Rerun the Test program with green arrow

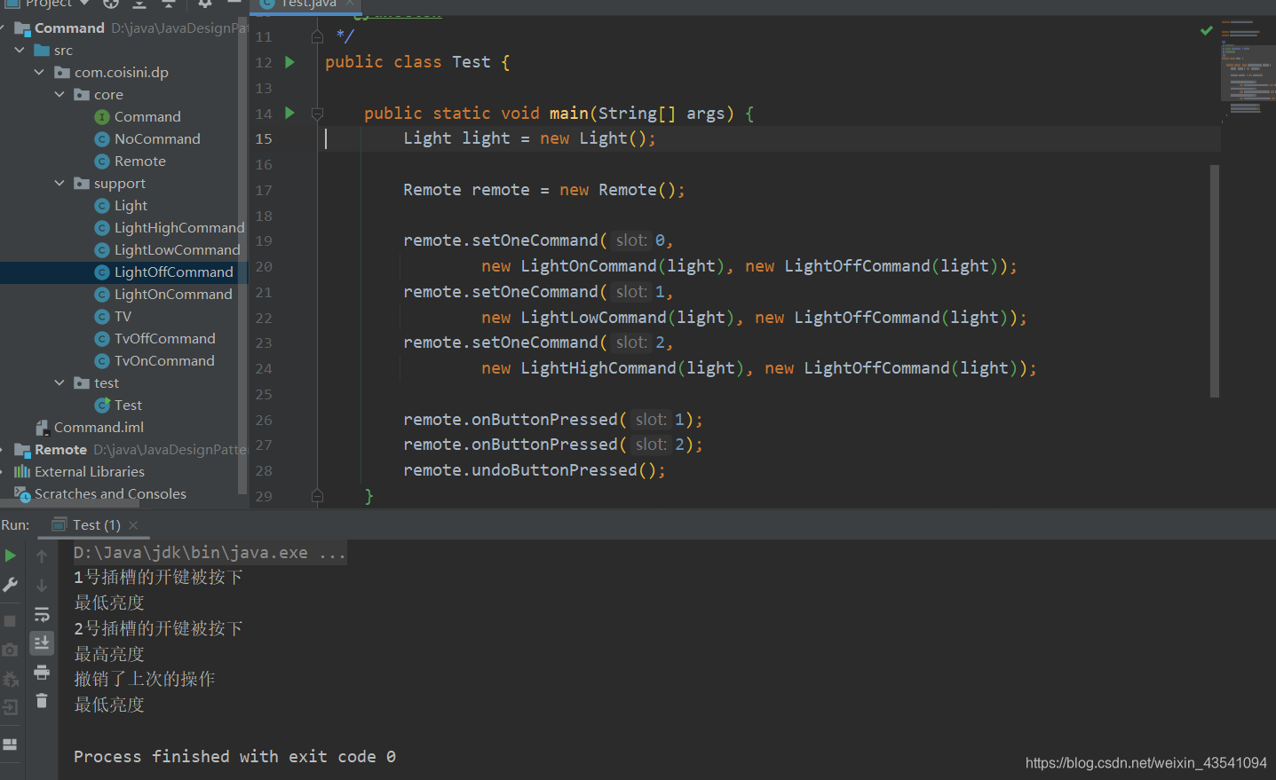[11, 555]
